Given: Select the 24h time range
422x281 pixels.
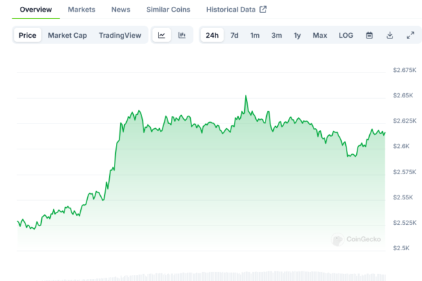Looking at the screenshot, I should 212,35.
